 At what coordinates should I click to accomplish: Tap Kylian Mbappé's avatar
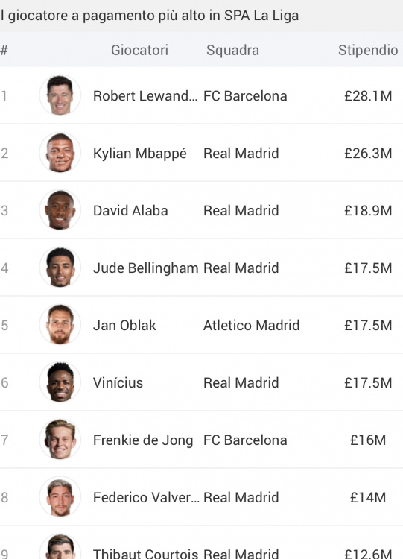tap(60, 153)
